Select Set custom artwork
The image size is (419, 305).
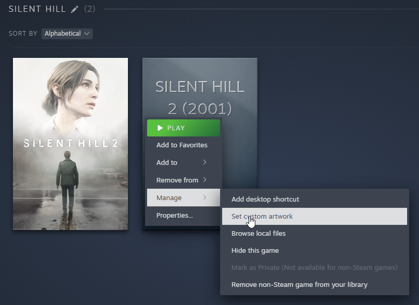pos(314,216)
